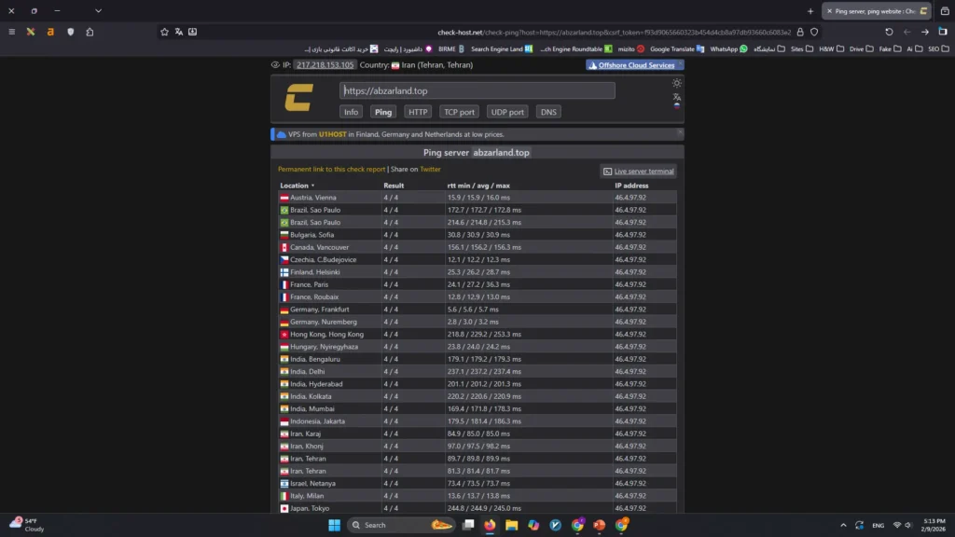Image resolution: width=955 pixels, height=537 pixels.
Task: Toggle the light/dark theme sun icon
Action: click(x=677, y=83)
